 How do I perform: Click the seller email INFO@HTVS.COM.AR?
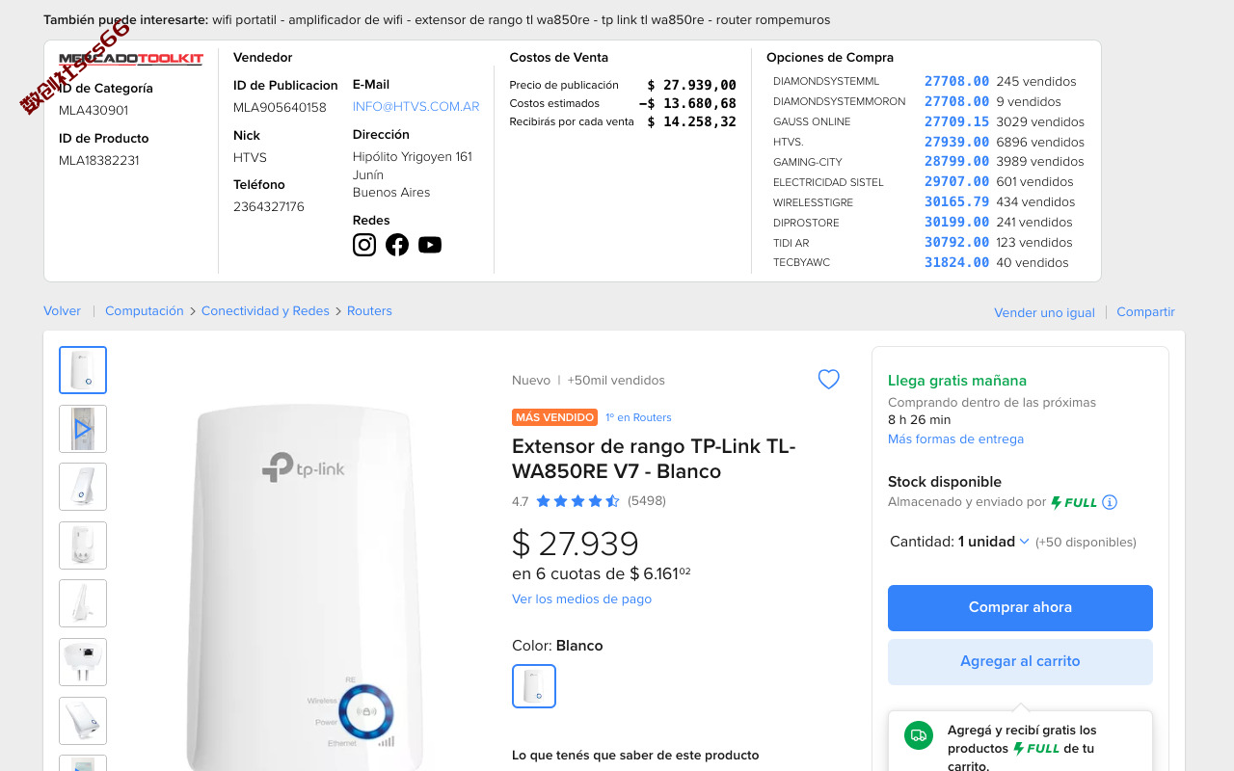click(x=416, y=107)
